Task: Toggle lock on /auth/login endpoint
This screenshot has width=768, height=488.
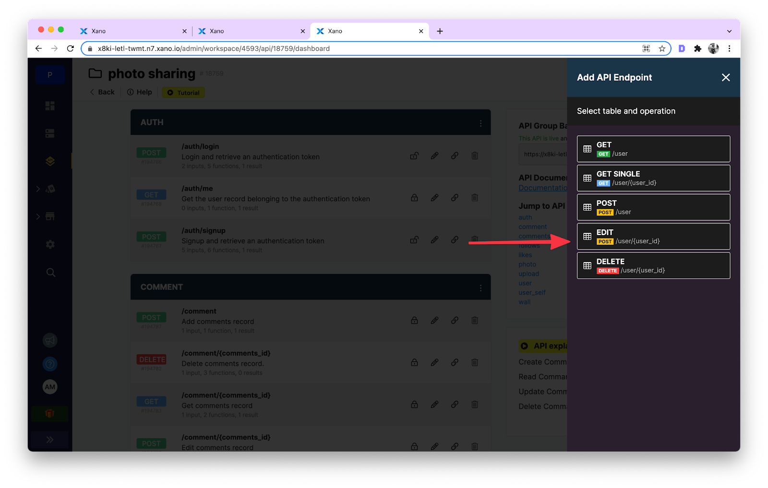Action: pyautogui.click(x=414, y=155)
